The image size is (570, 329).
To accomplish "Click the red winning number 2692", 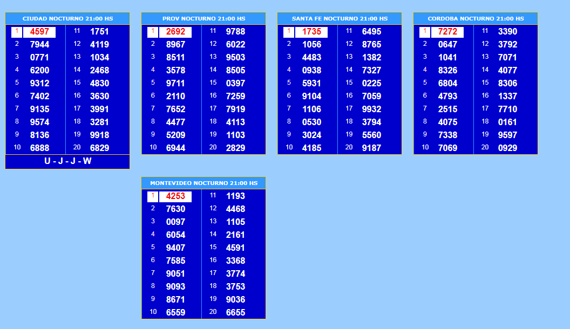I will click(x=175, y=32).
